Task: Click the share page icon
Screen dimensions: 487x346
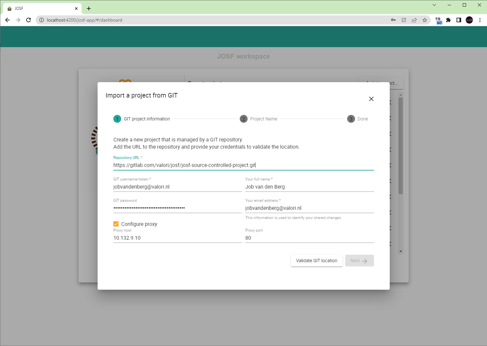Action: (x=414, y=20)
